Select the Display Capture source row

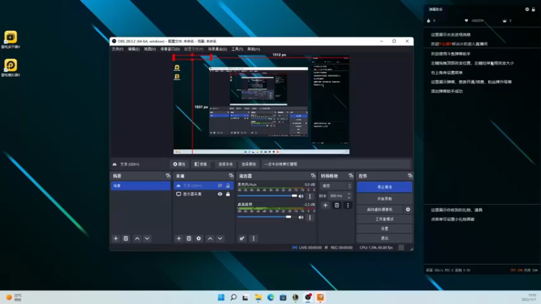203,194
